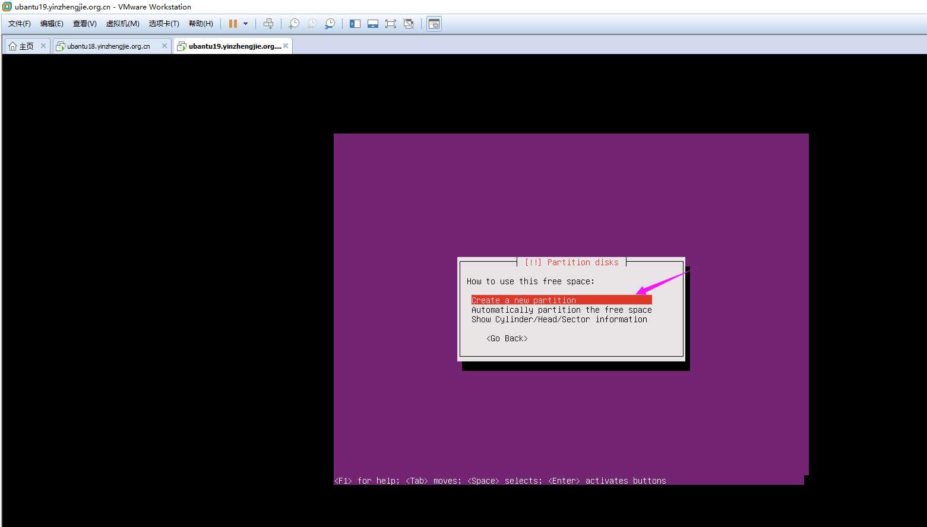Click the Unity mode toolbar icon

[409, 24]
